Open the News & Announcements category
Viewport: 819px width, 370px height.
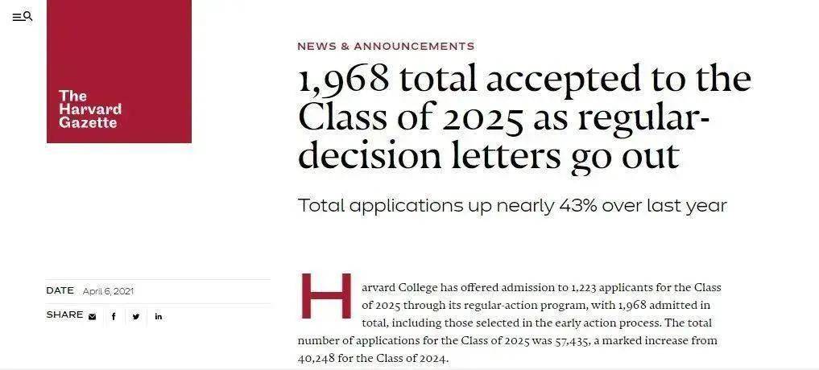[386, 47]
